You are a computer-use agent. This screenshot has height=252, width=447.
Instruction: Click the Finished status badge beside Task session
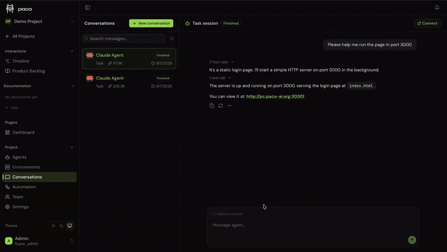point(231,23)
